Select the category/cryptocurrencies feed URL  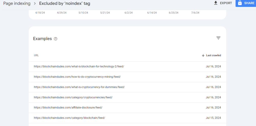[73, 97]
